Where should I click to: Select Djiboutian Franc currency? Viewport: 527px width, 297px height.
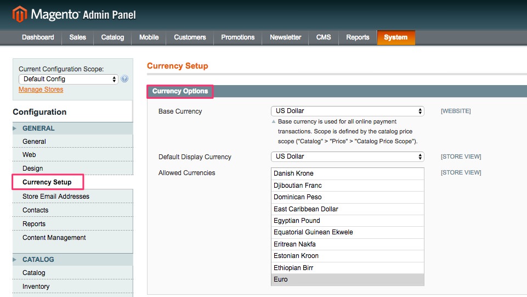click(348, 186)
